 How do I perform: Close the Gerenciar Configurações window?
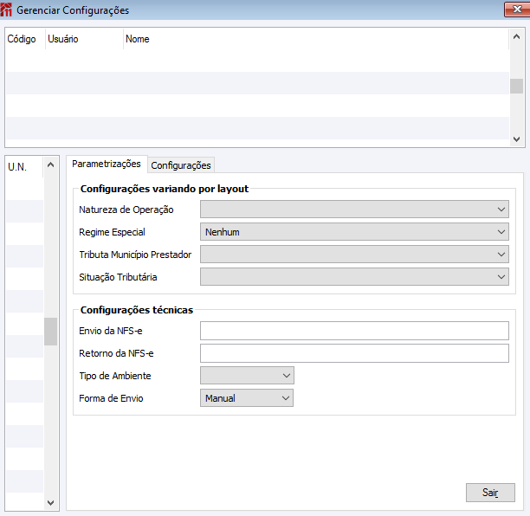pos(517,10)
